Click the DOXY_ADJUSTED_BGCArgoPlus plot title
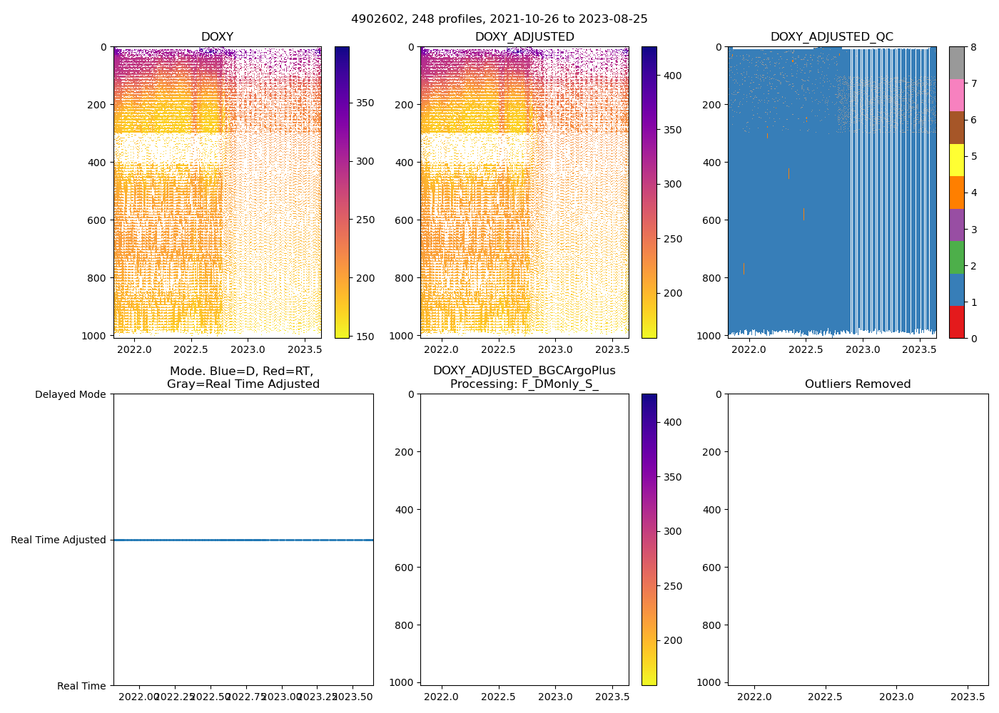The height and width of the screenshot is (713, 999). [524, 377]
